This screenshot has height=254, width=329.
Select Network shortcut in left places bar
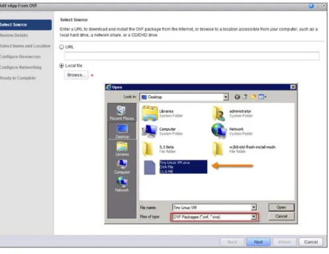(x=122, y=184)
